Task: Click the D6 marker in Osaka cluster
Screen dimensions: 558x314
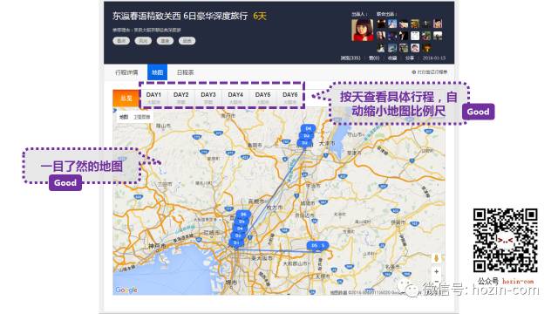Action: [243, 215]
